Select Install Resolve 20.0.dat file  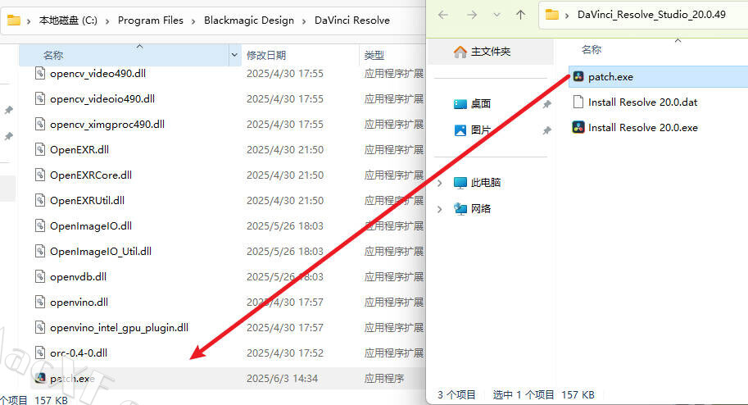coord(642,102)
